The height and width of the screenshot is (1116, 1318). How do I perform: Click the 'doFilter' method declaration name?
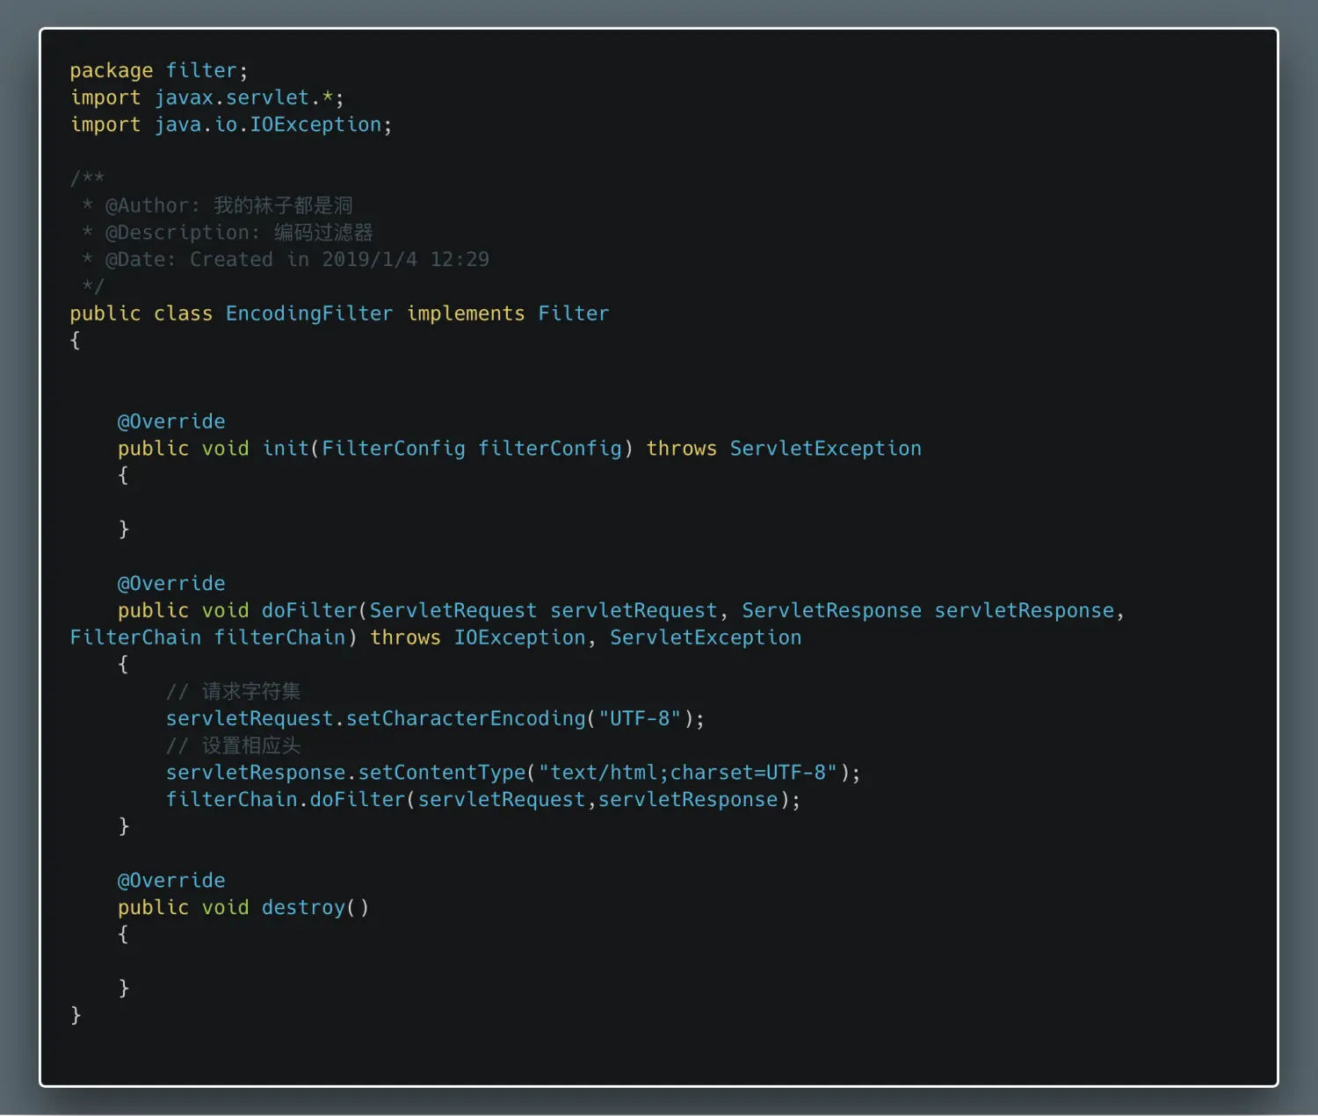click(x=309, y=611)
